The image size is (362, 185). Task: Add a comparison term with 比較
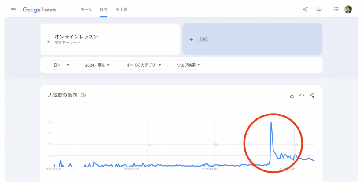(252, 39)
